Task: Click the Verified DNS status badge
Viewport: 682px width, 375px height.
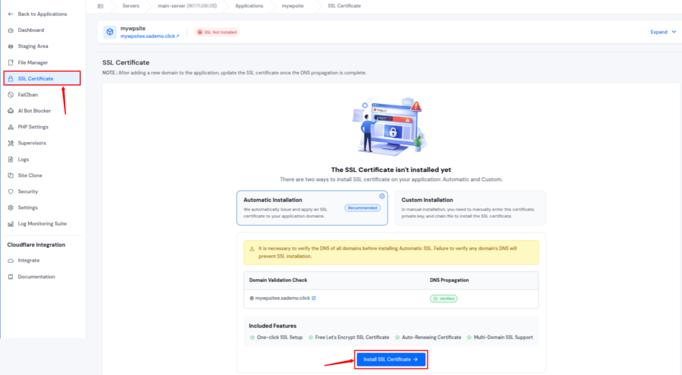Action: 444,298
